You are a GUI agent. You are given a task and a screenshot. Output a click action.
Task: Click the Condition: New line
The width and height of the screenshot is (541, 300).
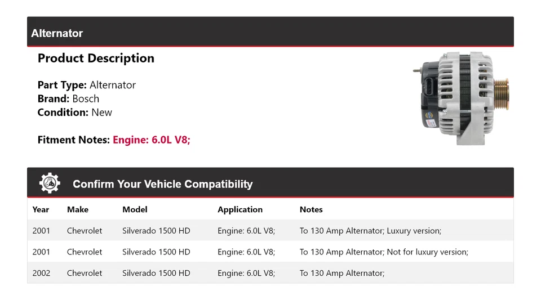pyautogui.click(x=75, y=112)
